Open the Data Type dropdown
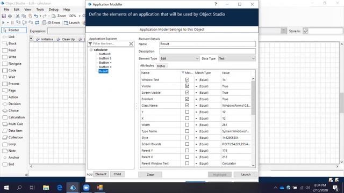The width and height of the screenshot is (344, 193). click(236, 58)
